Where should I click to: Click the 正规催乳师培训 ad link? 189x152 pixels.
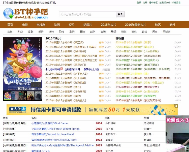[x=72, y=69]
